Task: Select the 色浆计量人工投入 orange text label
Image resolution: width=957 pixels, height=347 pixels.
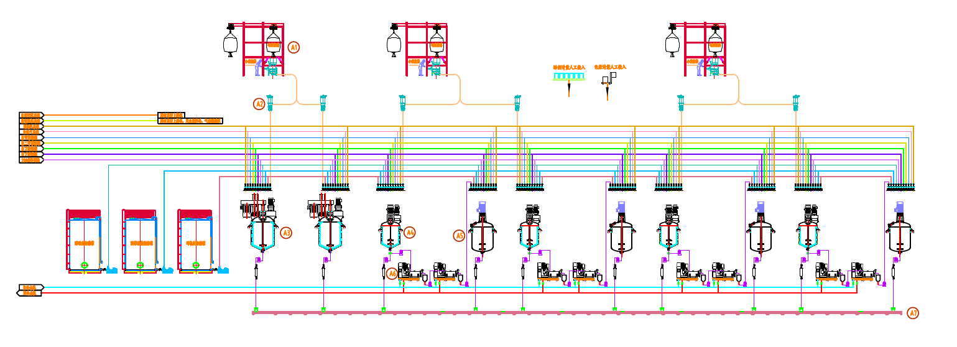Action: pyautogui.click(x=610, y=67)
